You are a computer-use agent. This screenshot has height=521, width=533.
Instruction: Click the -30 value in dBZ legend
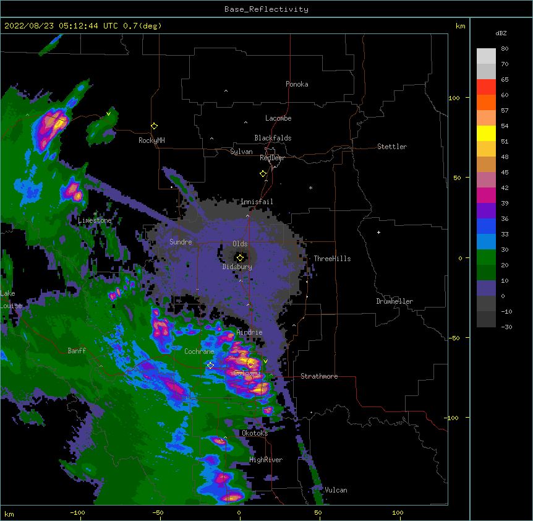click(x=506, y=327)
